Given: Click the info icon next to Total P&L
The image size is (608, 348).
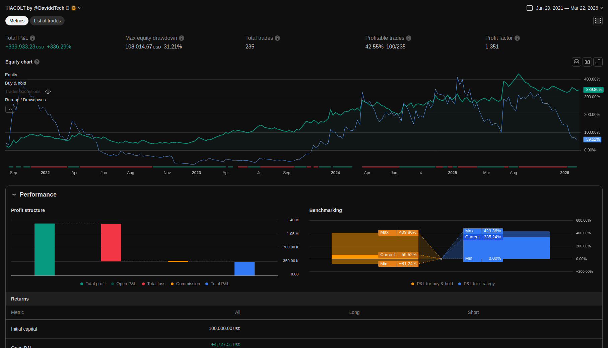Looking at the screenshot, I should 32,38.
